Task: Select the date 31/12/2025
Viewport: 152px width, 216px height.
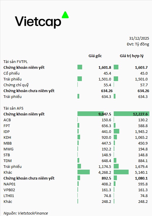Action: click(139, 38)
